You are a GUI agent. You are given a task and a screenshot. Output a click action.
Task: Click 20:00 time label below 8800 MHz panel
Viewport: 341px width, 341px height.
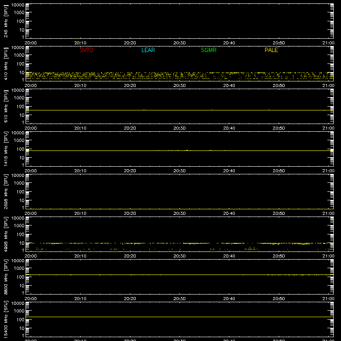31,299
